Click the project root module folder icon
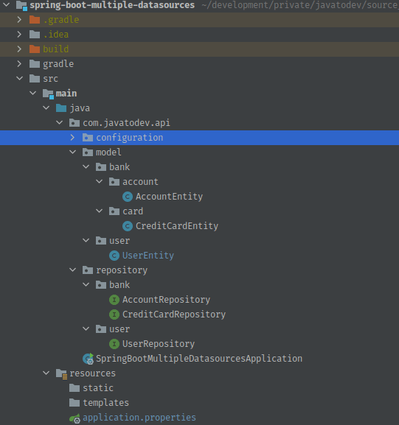This screenshot has height=425, width=399. pyautogui.click(x=21, y=5)
